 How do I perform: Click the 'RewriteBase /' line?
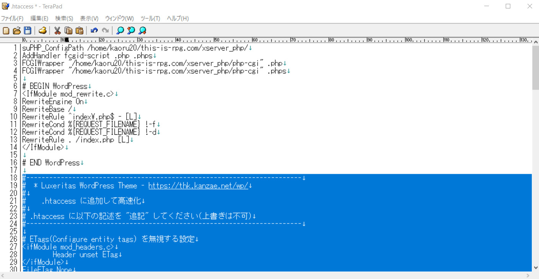coord(47,109)
